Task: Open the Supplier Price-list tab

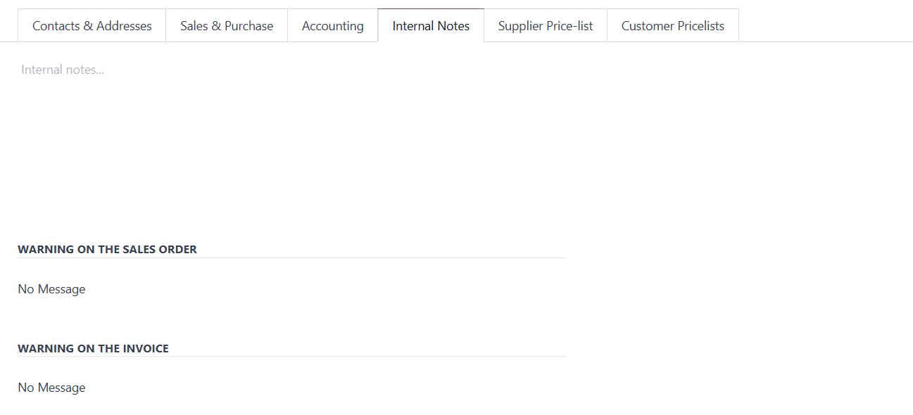Action: tap(545, 26)
